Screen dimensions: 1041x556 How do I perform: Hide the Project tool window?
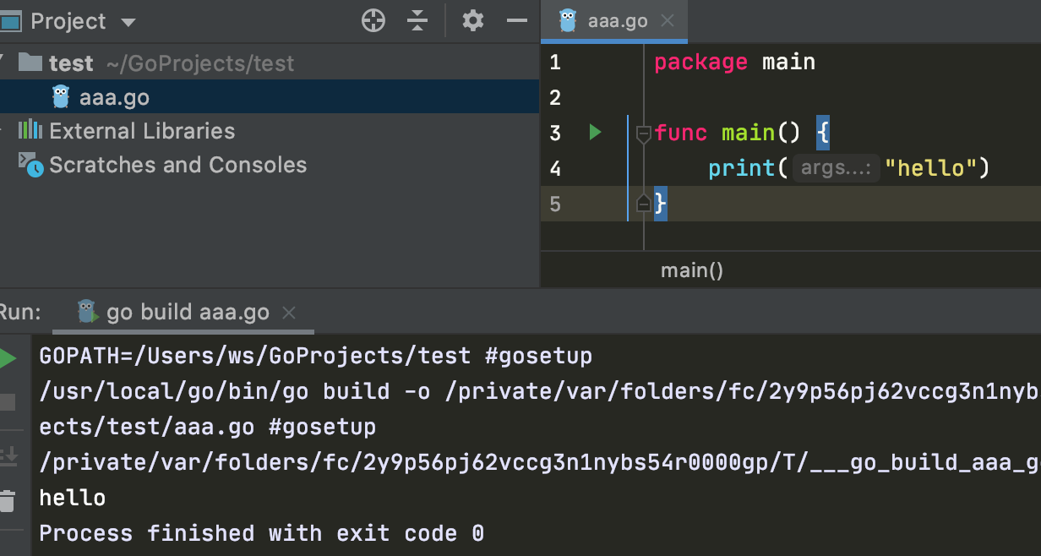517,21
